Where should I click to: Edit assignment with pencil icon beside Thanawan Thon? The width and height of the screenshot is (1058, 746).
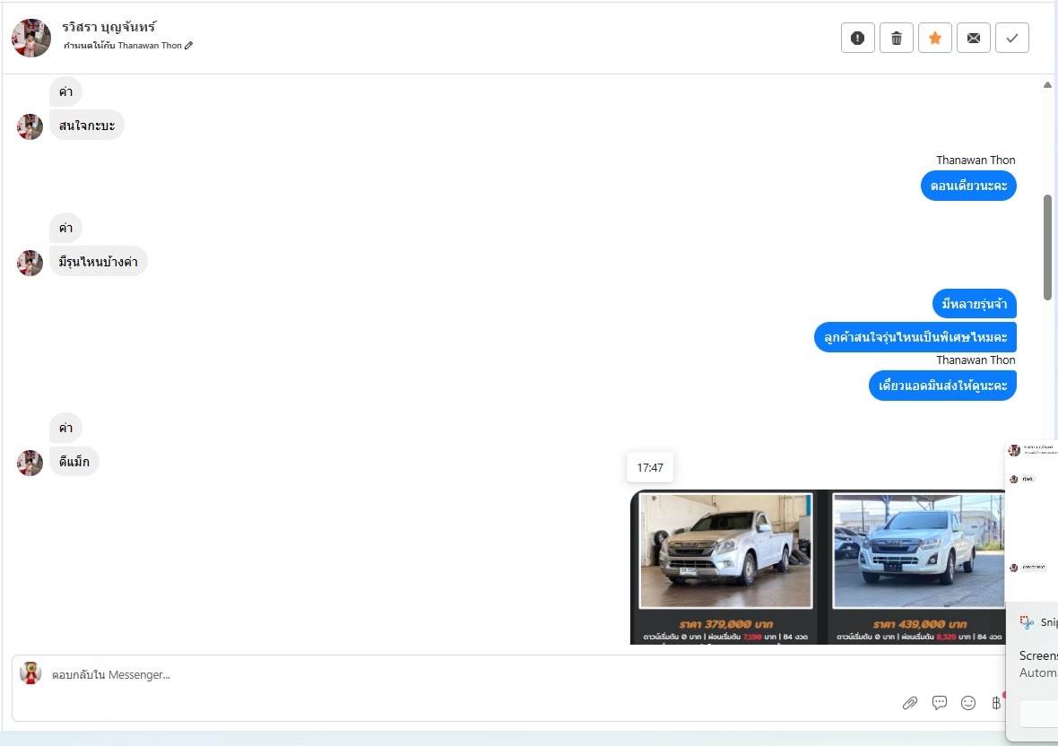pyautogui.click(x=189, y=45)
